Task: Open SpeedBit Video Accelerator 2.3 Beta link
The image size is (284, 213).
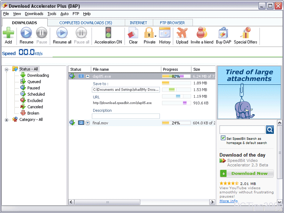Action: (247, 163)
